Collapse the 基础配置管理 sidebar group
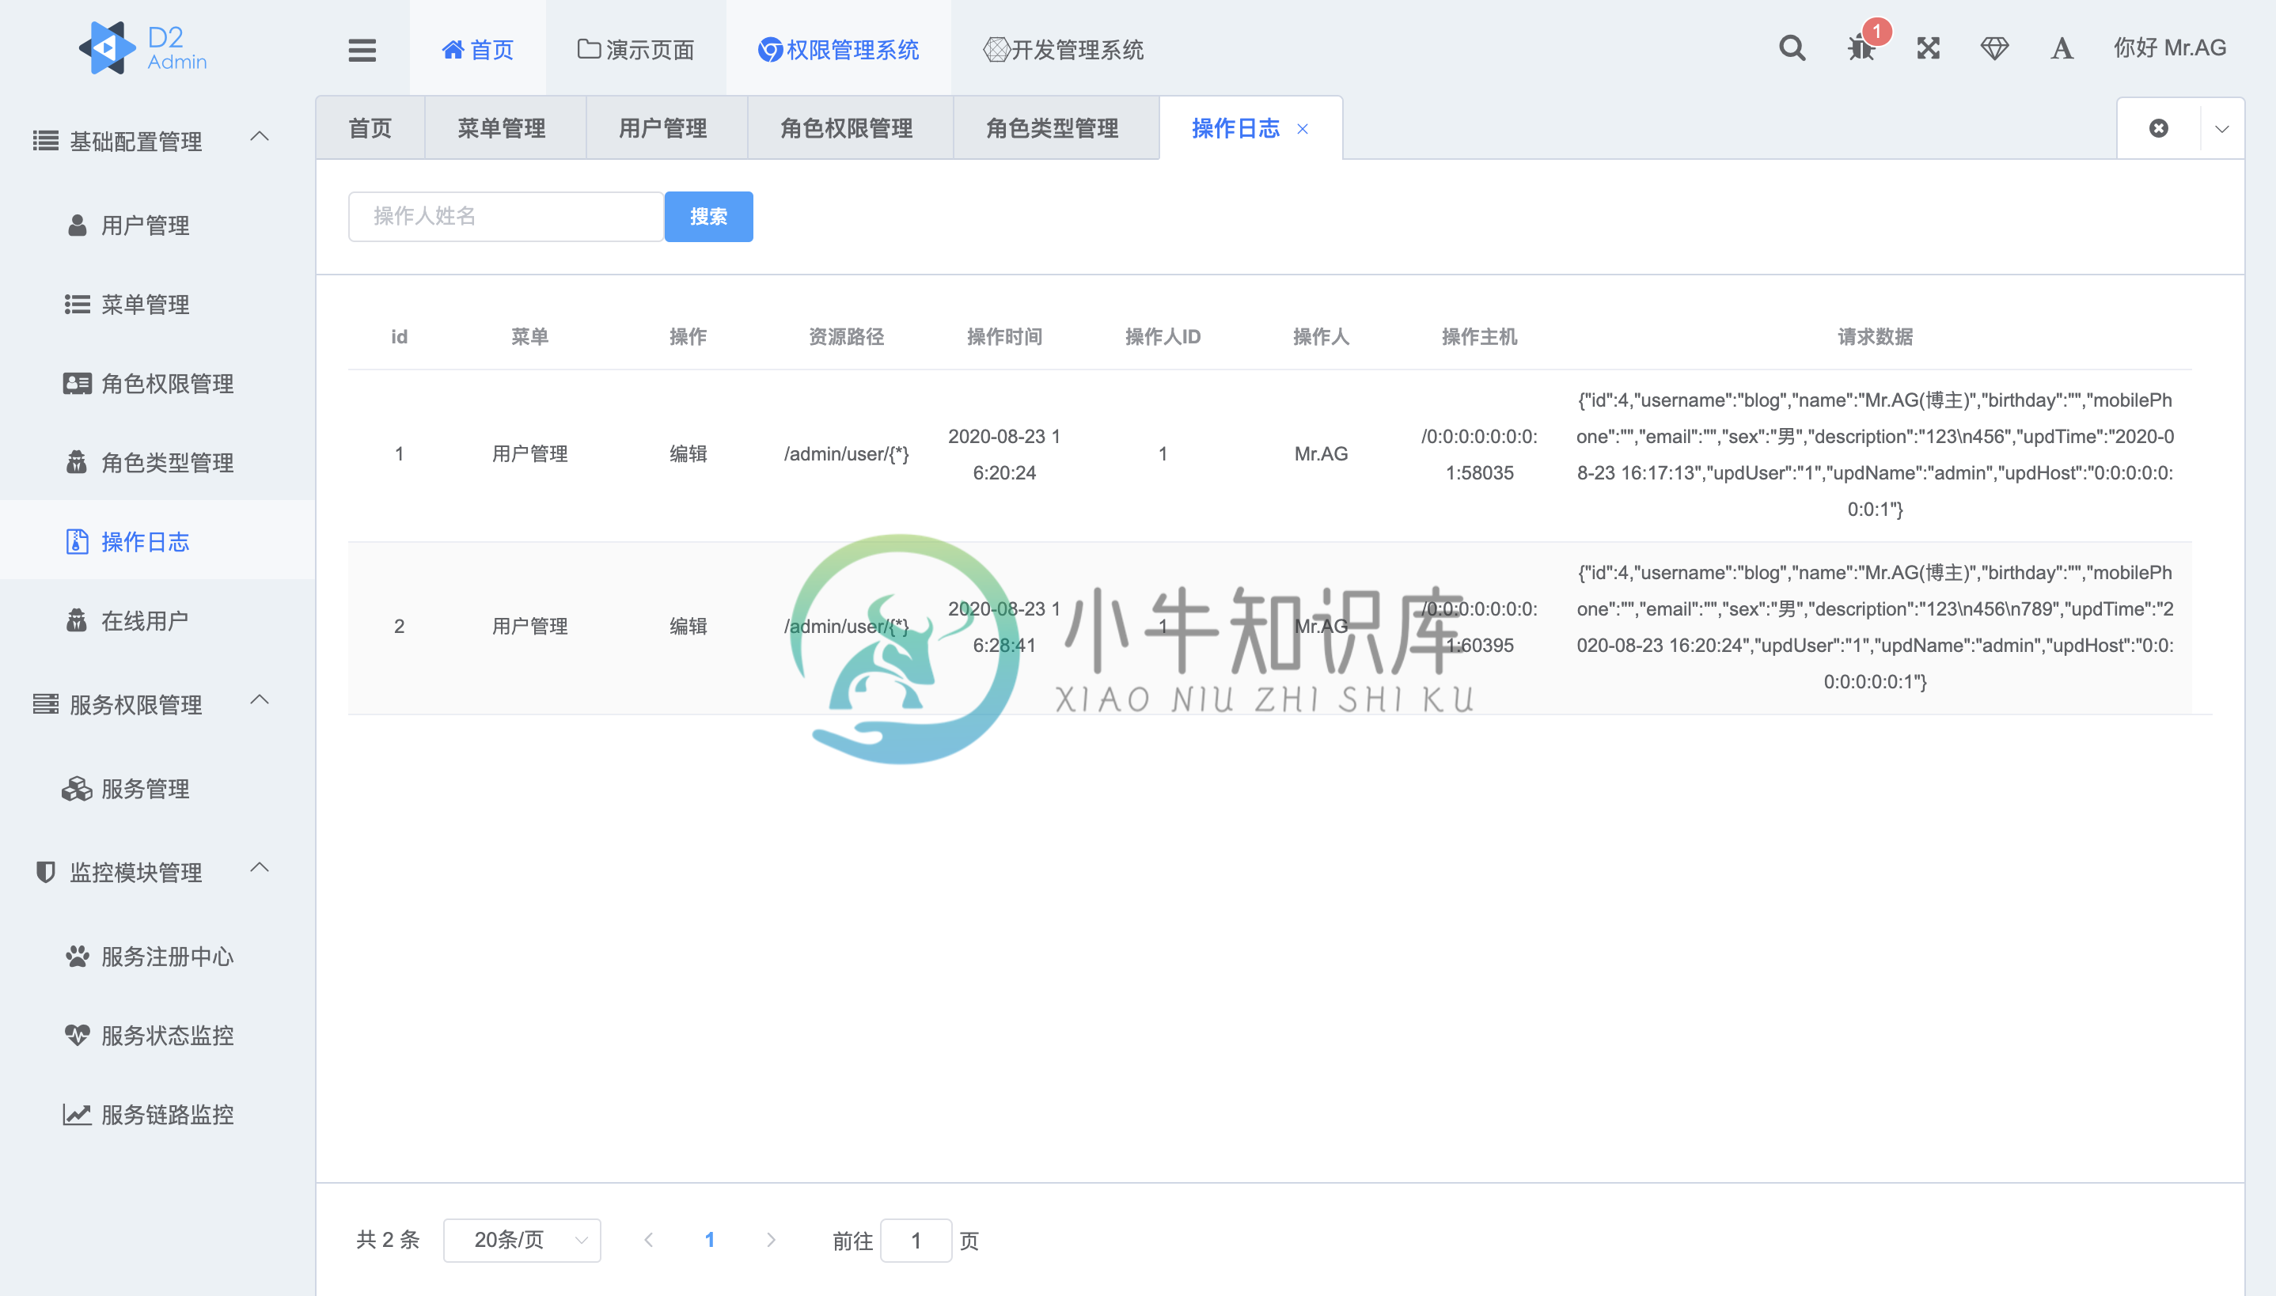This screenshot has width=2276, height=1296. coord(260,136)
